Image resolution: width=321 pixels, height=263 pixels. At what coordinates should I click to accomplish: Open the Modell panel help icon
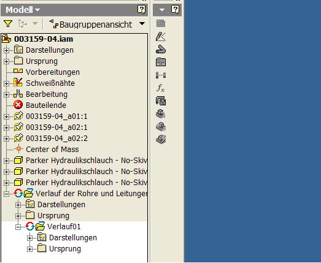(x=141, y=10)
